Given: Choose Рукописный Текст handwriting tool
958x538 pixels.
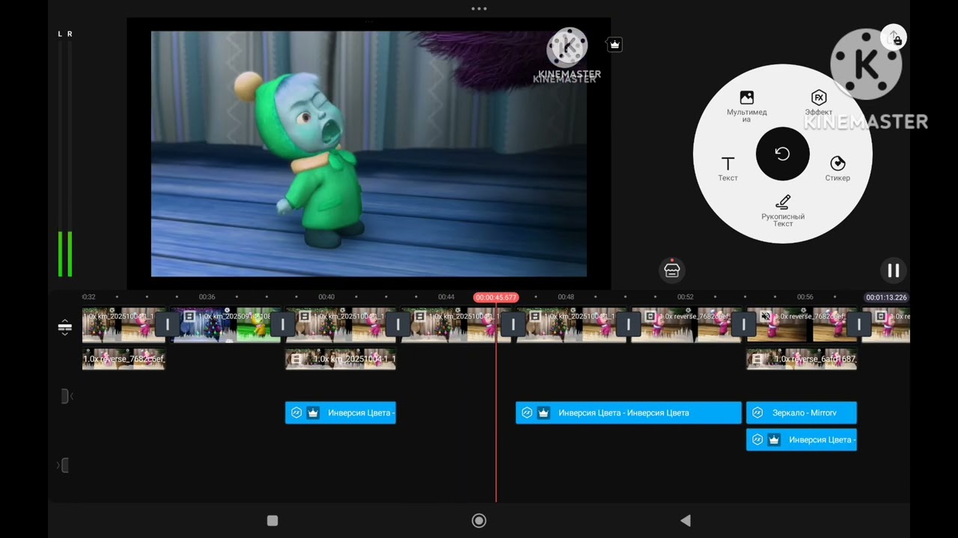Looking at the screenshot, I should (x=783, y=211).
